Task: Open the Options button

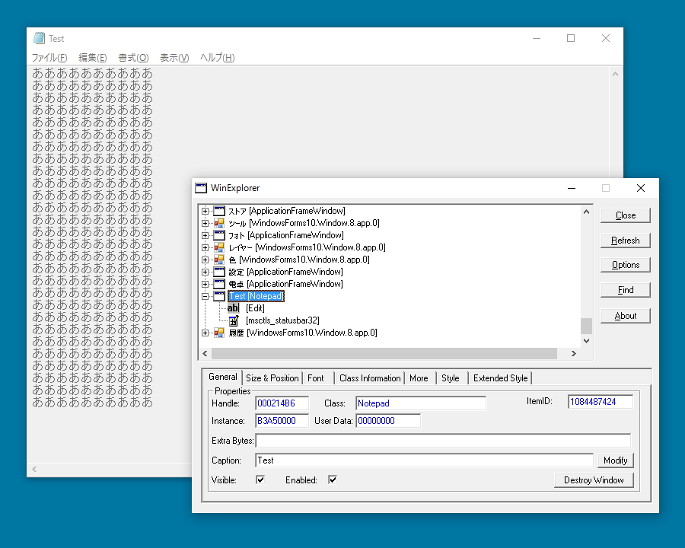Action: point(626,265)
